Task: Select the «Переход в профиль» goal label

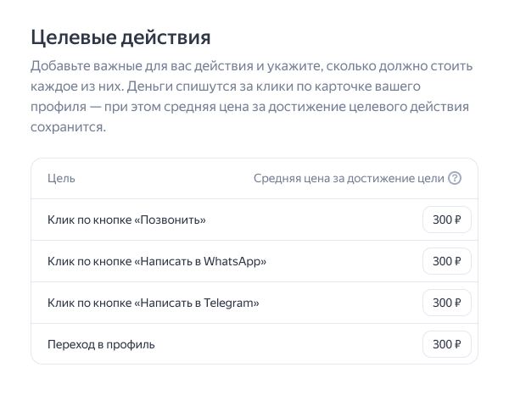Action: (x=102, y=344)
